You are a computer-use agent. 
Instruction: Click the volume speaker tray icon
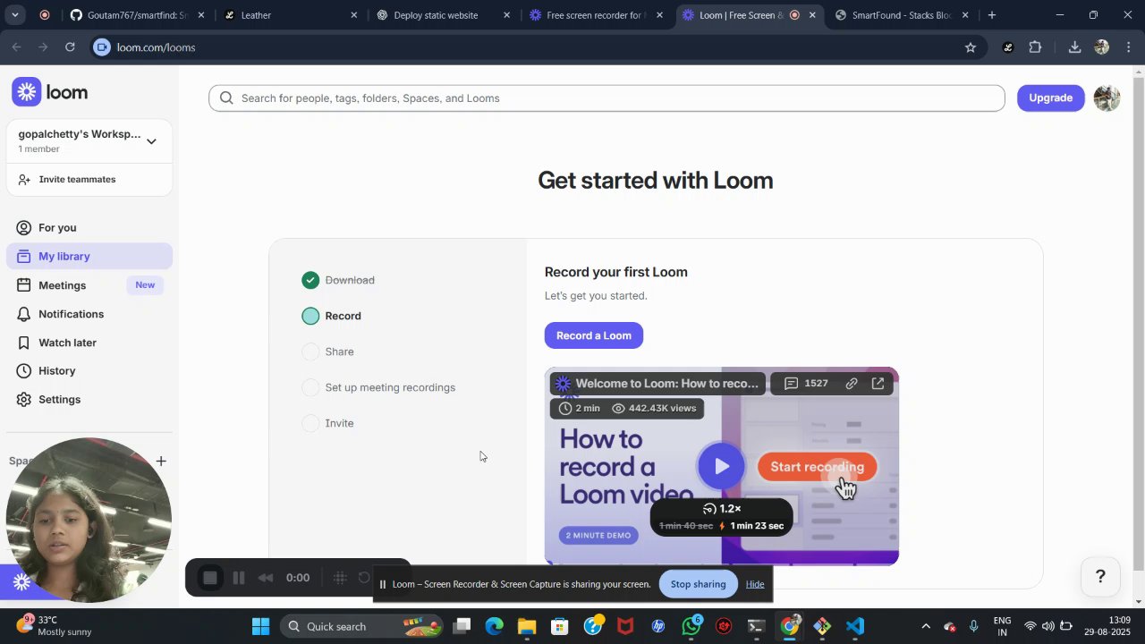click(x=1047, y=626)
